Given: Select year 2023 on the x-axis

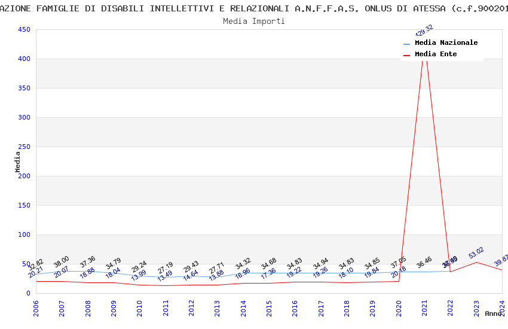Looking at the screenshot, I should [x=476, y=308].
